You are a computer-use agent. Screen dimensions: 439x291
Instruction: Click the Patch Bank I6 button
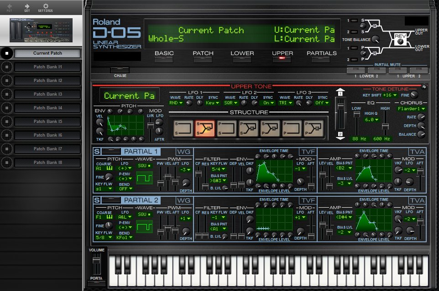47,135
